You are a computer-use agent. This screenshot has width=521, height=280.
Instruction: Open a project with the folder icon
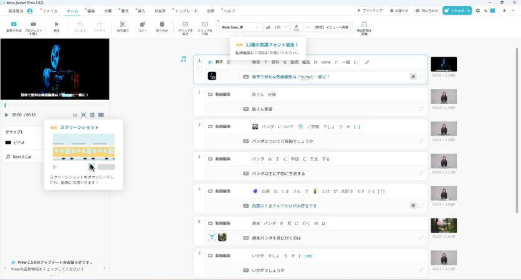coord(33,24)
